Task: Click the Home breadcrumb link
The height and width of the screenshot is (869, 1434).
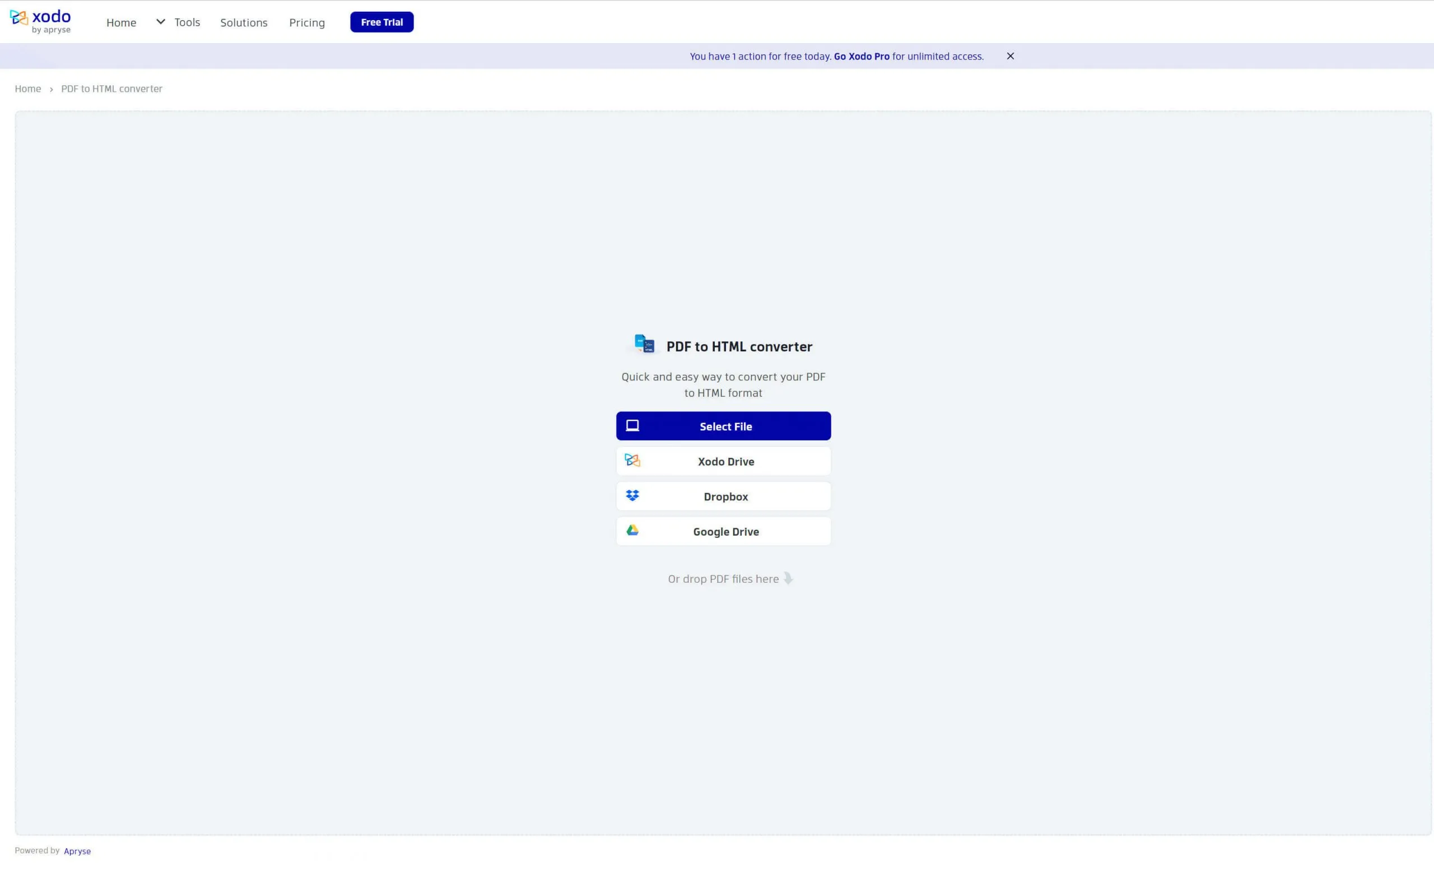Action: click(x=27, y=88)
